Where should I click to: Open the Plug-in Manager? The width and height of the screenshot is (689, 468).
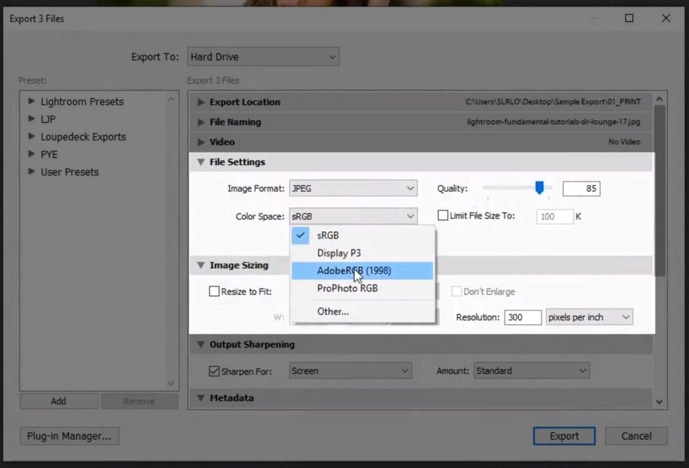70,436
